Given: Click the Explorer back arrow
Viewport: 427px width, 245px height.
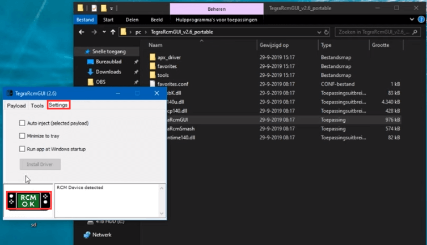Looking at the screenshot, I should tap(82, 32).
